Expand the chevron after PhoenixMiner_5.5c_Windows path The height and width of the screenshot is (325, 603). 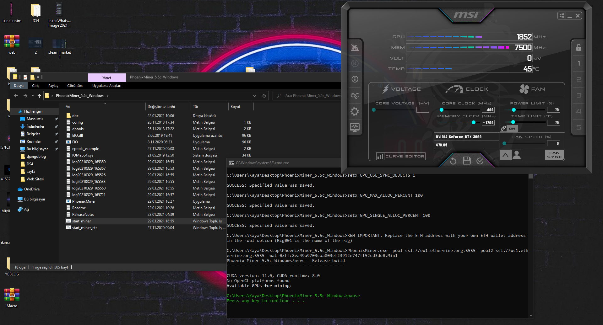(108, 96)
